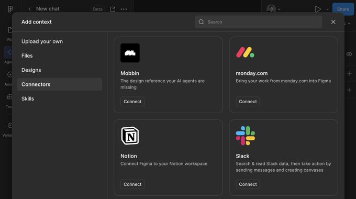Expand the dropdown next to Play

327,9
